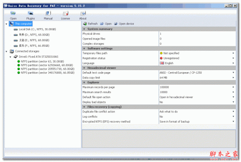This screenshot has width=241, height=162.
Task: Click the Open toolbar icon
Action: pyautogui.click(x=13, y=13)
